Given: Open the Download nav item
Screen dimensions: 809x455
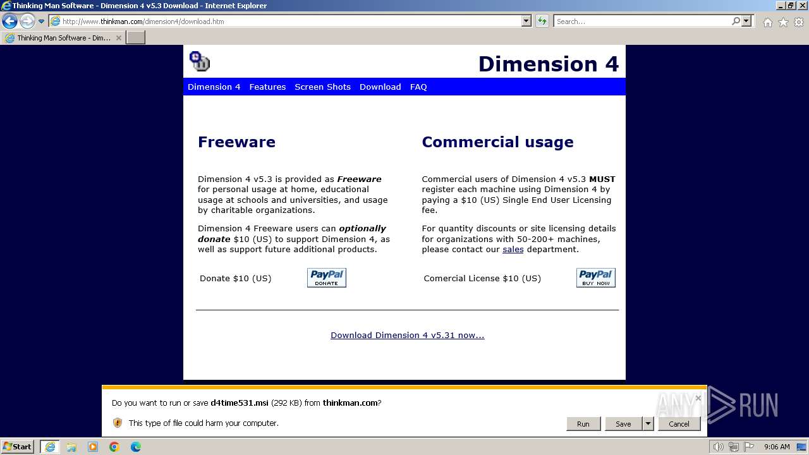Looking at the screenshot, I should coord(380,87).
